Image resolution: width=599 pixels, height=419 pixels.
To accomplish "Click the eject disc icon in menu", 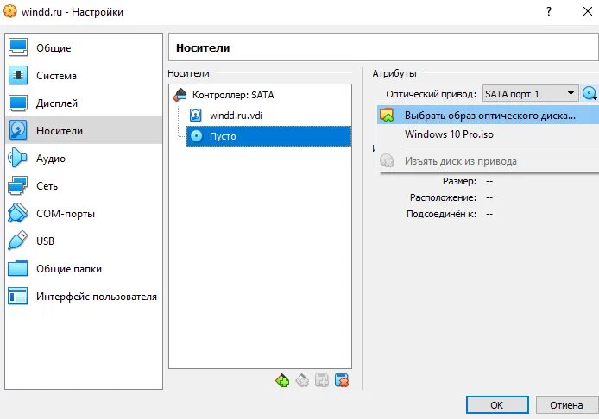I will coord(387,160).
